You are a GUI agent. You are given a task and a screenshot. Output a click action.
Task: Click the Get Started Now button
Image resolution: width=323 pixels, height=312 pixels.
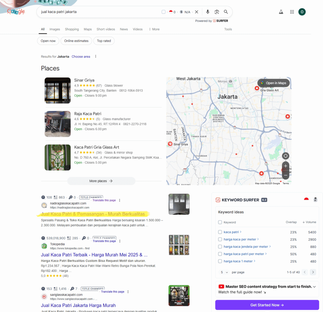pos(267,305)
